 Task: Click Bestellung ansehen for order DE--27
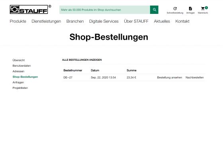click(x=170, y=77)
